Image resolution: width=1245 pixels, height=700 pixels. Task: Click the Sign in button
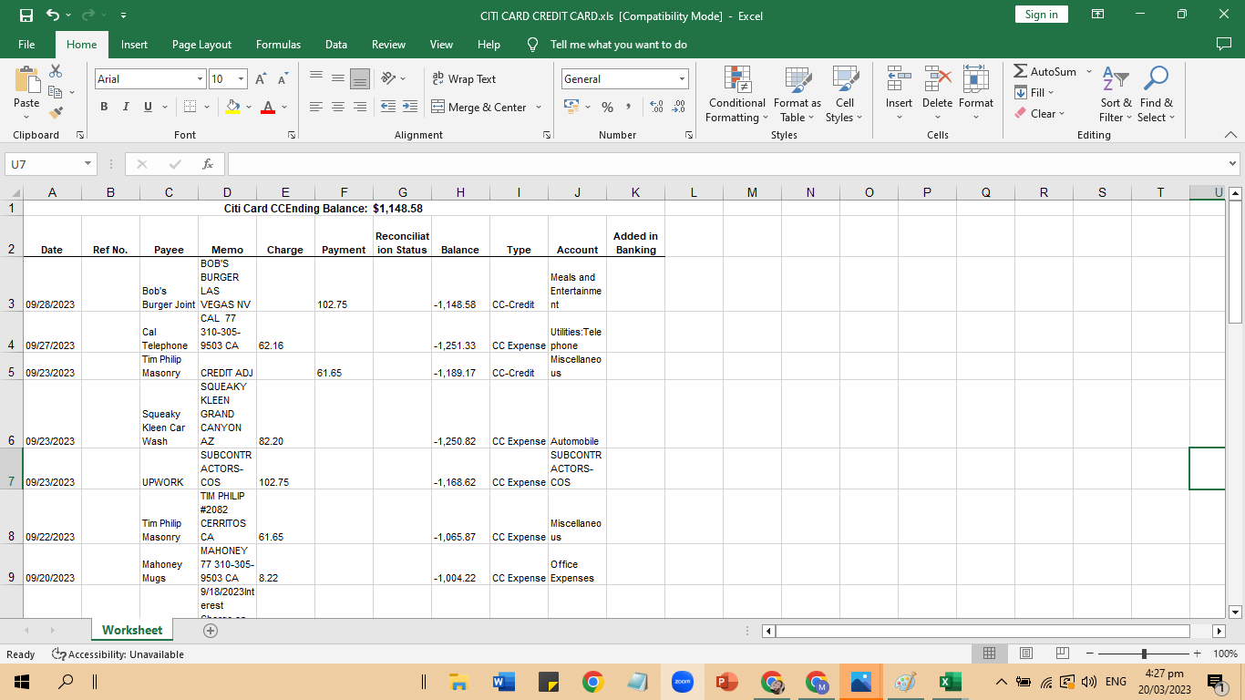click(x=1041, y=15)
